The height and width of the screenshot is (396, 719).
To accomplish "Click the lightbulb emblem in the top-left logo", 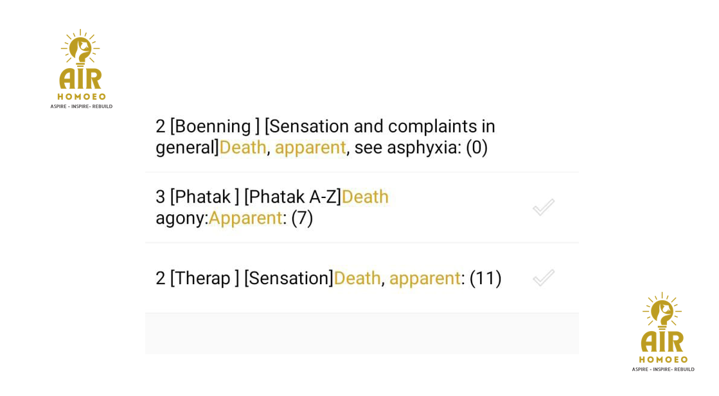I will tap(80, 48).
